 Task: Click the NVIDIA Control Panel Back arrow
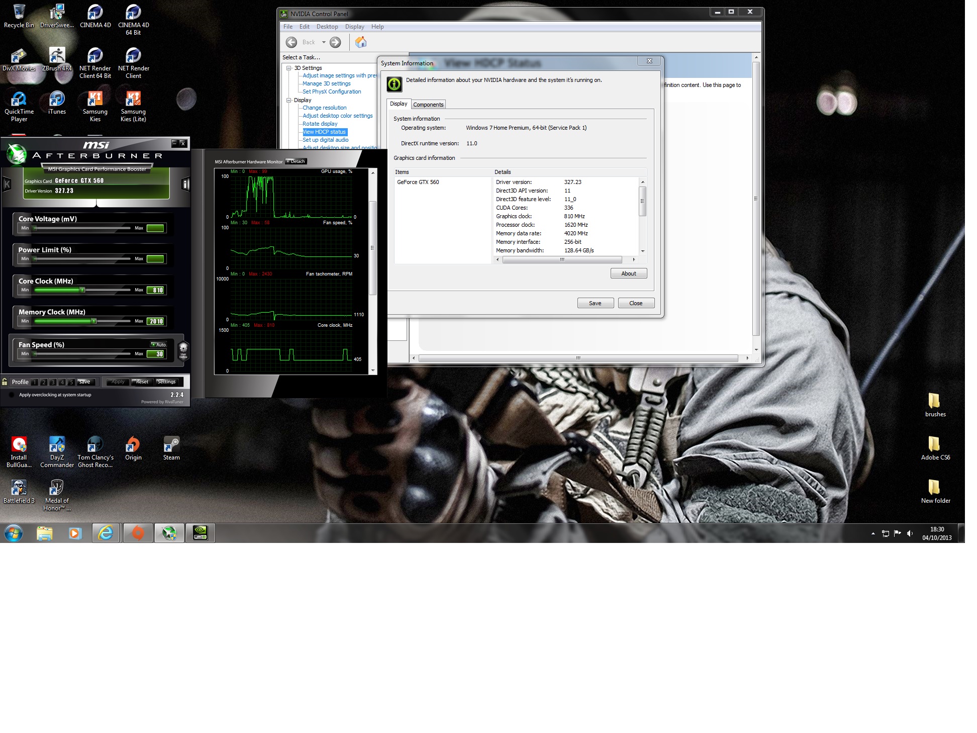(x=291, y=42)
